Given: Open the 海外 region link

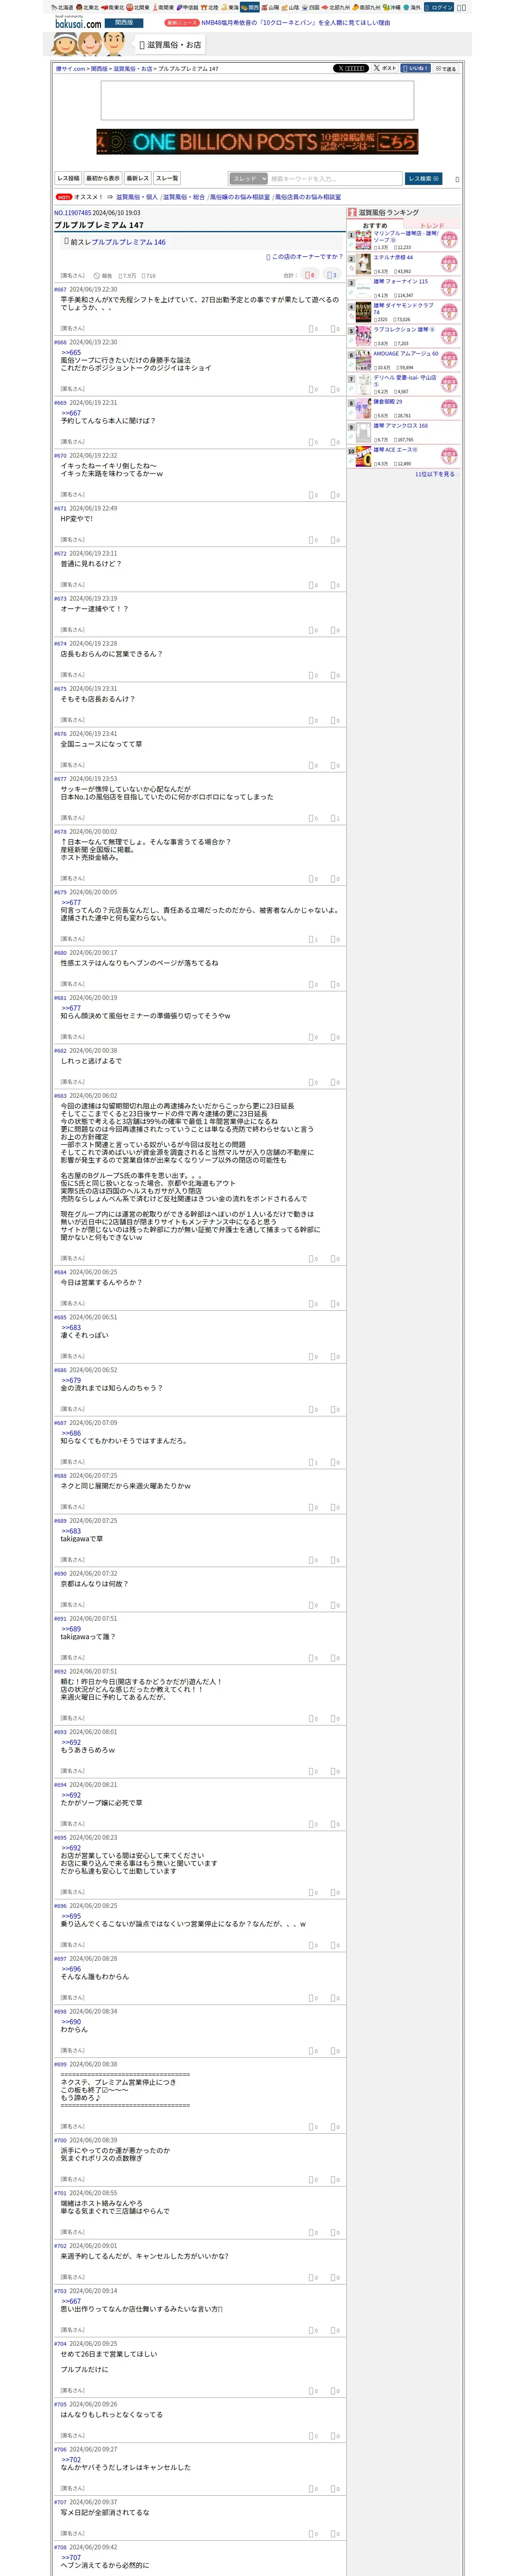Looking at the screenshot, I should click(x=412, y=7).
